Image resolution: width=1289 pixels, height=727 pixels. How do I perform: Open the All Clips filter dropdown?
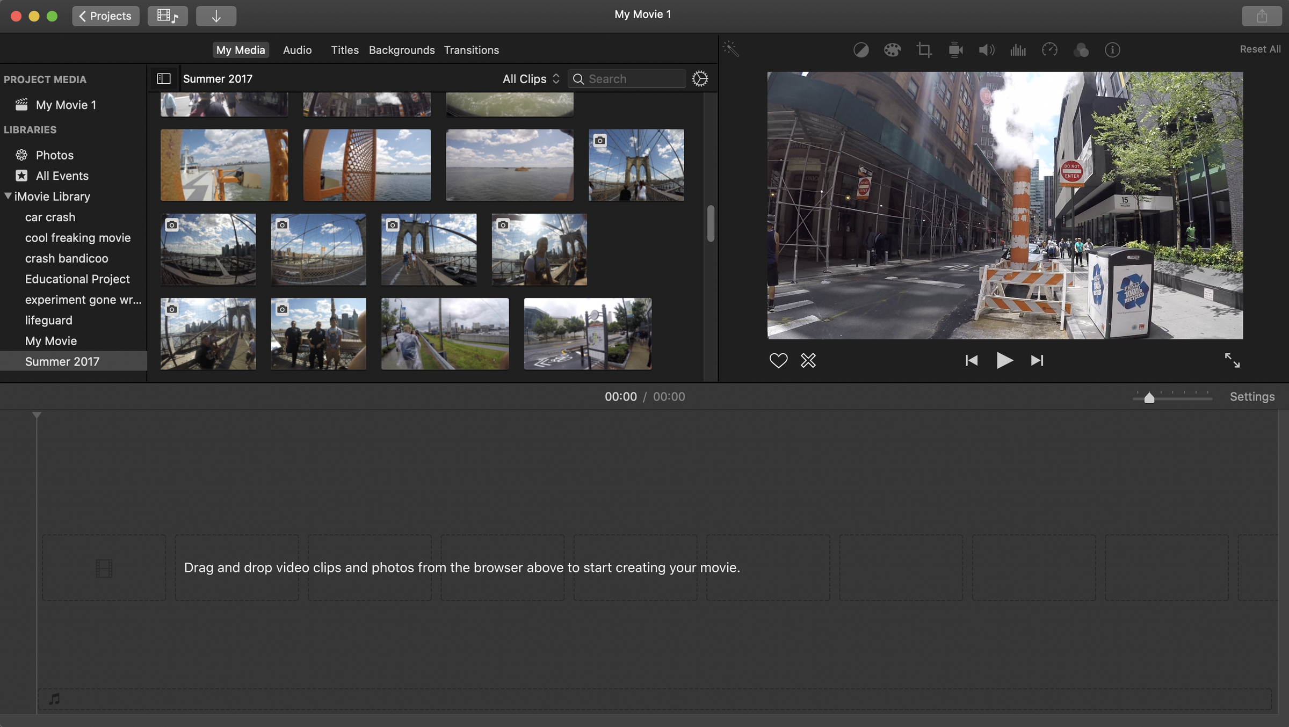[x=530, y=78]
